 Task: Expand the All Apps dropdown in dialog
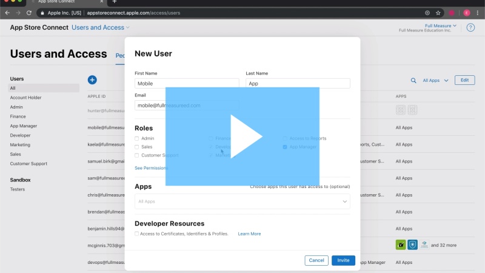[x=242, y=201]
